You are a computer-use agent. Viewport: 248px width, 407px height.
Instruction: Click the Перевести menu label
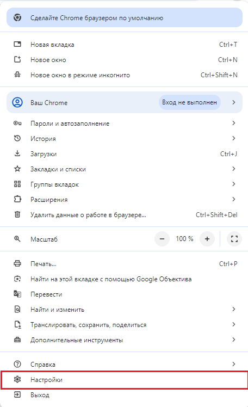coord(46,294)
